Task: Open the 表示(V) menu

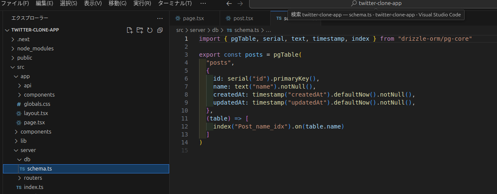Action: point(93,3)
